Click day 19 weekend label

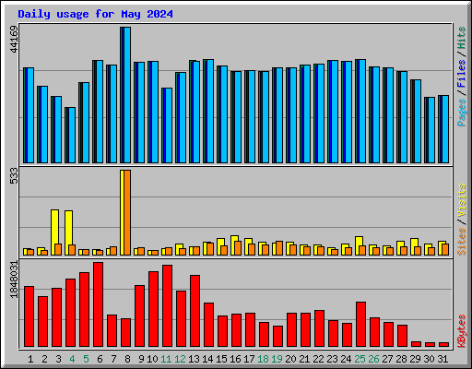coord(277,359)
